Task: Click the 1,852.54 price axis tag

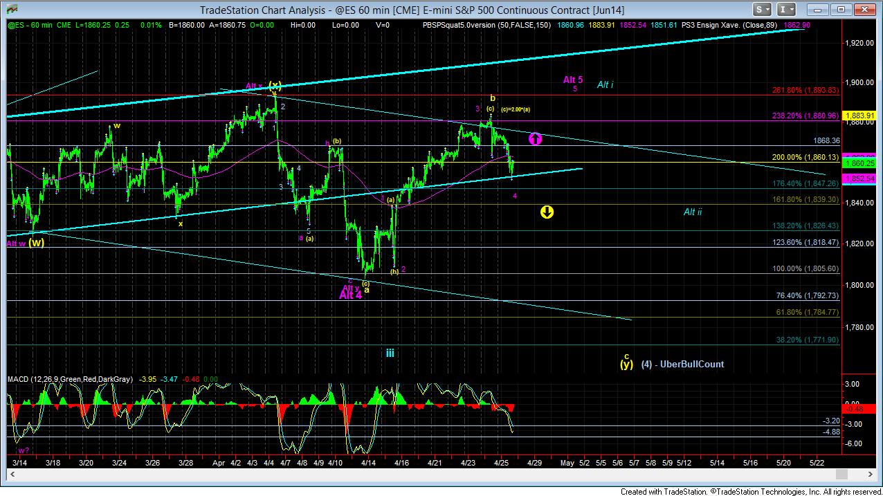Action: point(858,178)
